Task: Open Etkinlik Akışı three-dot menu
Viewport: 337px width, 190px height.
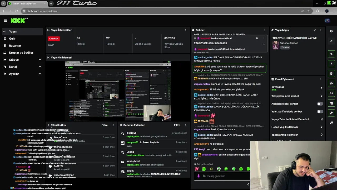Action: click(x=113, y=125)
